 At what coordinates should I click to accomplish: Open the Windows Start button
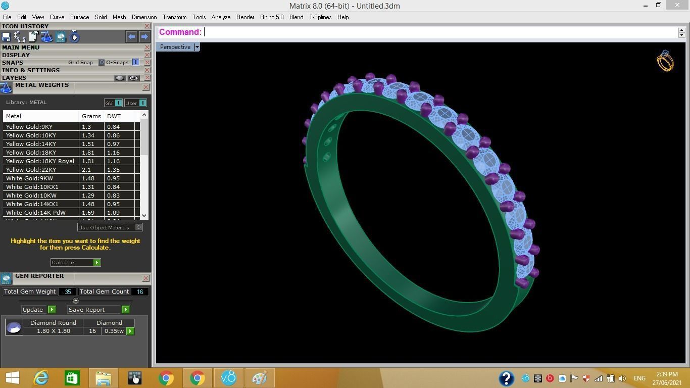point(13,378)
